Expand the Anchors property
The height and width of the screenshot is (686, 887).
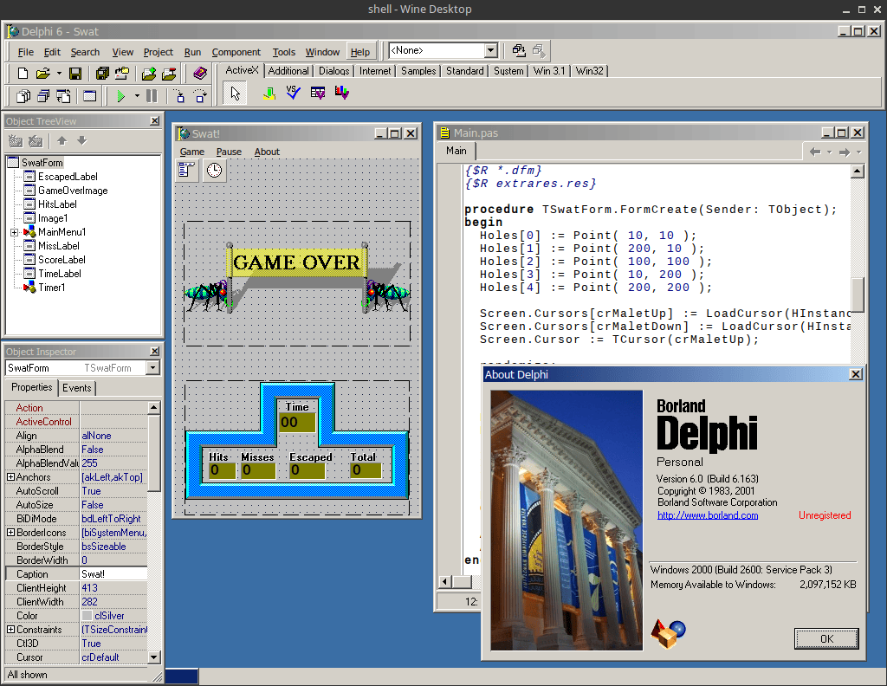[10, 476]
